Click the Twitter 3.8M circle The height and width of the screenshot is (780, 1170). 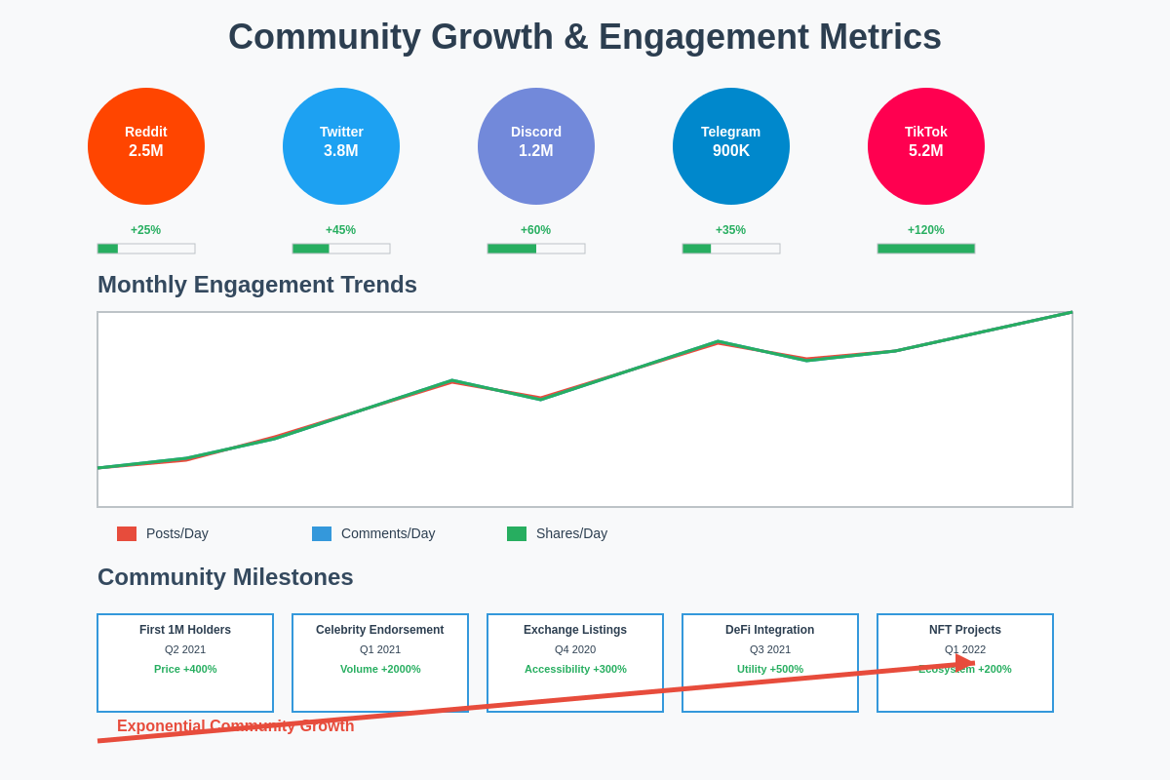(x=341, y=146)
